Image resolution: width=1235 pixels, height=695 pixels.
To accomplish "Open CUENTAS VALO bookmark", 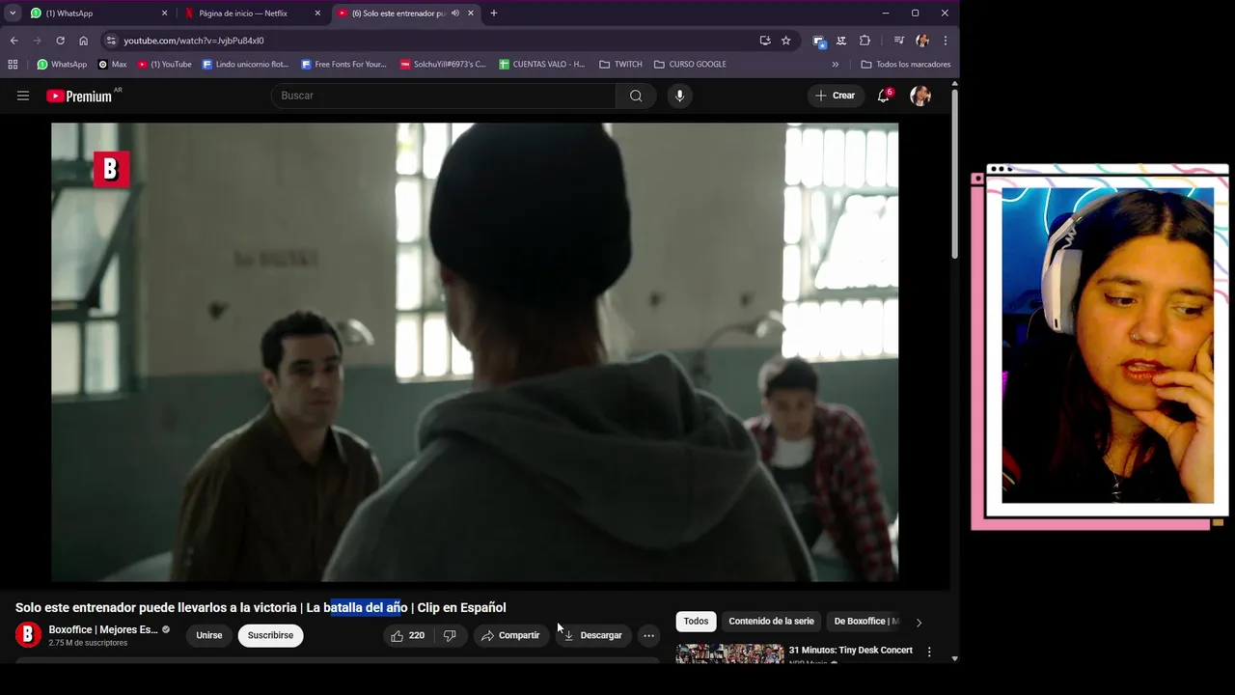I will [x=542, y=65].
